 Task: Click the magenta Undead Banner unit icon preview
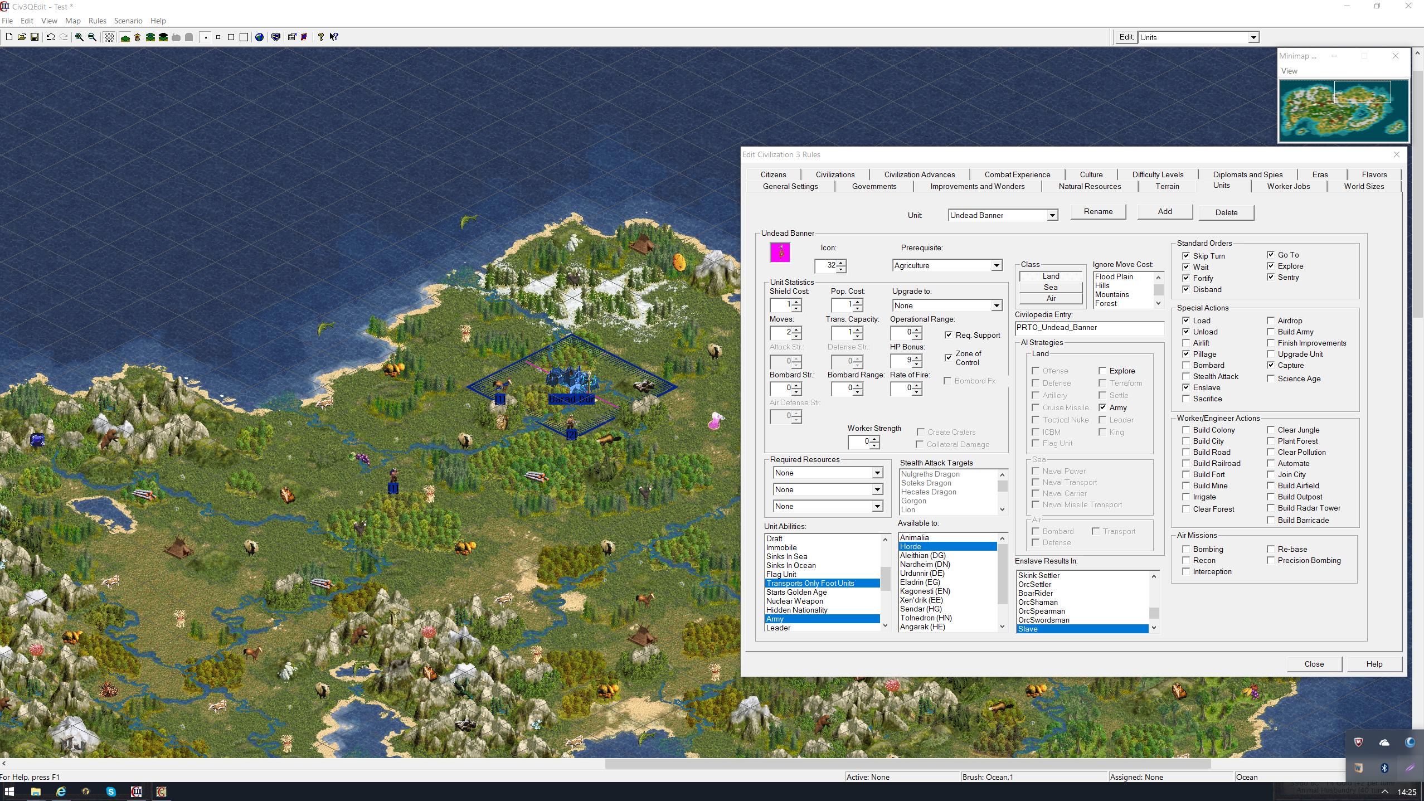[780, 252]
